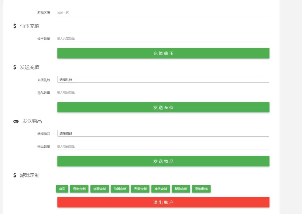Select the 仙器定制 button
This screenshot has width=302, height=214.
pyautogui.click(x=120, y=189)
